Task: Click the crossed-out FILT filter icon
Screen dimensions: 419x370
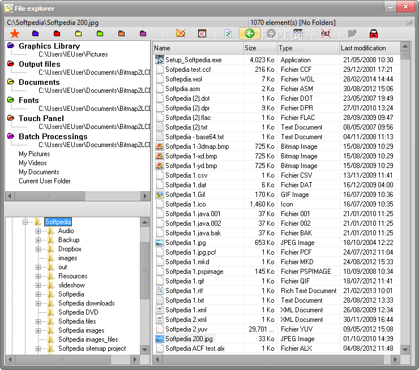Action: pyautogui.click(x=326, y=33)
